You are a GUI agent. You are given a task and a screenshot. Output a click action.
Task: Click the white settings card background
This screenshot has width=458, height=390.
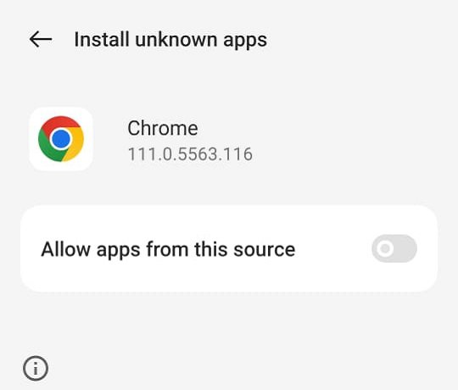[229, 248]
